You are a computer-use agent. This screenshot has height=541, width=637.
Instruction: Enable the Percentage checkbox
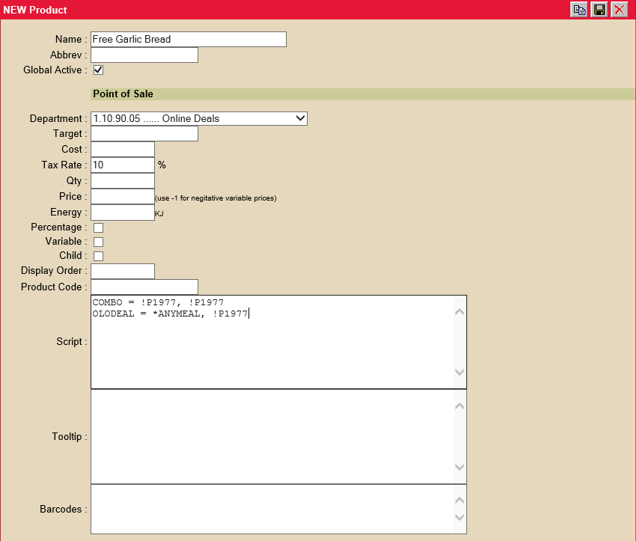click(98, 227)
